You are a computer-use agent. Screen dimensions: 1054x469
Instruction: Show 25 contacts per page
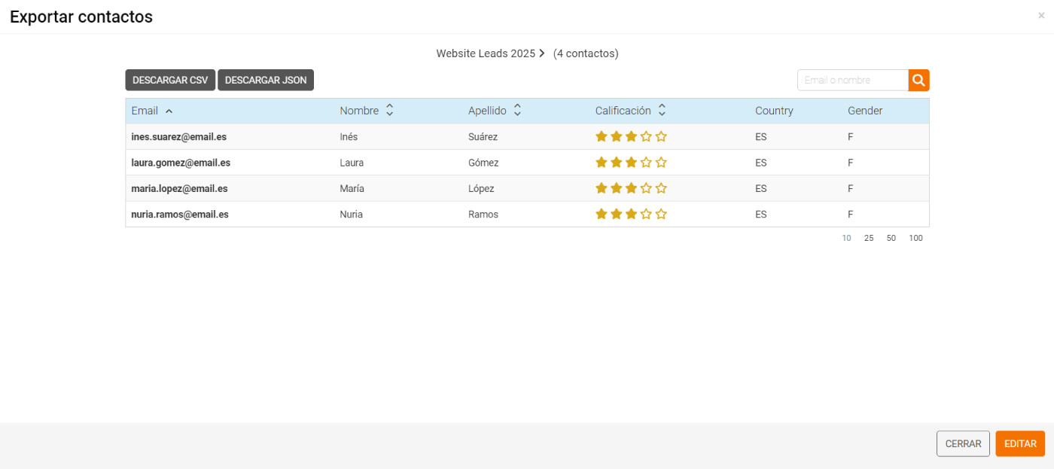[x=869, y=238]
